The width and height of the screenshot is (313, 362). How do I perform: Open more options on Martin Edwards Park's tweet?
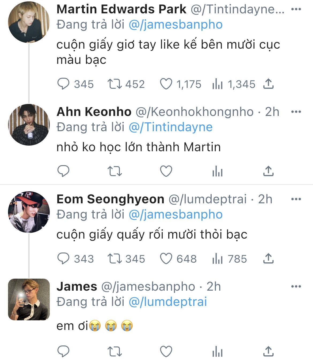[296, 9]
